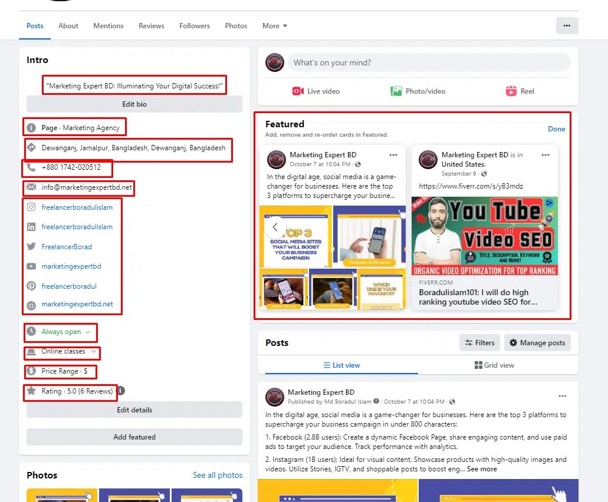Click the info icon beside Rating
The height and width of the screenshot is (502, 608).
click(120, 391)
